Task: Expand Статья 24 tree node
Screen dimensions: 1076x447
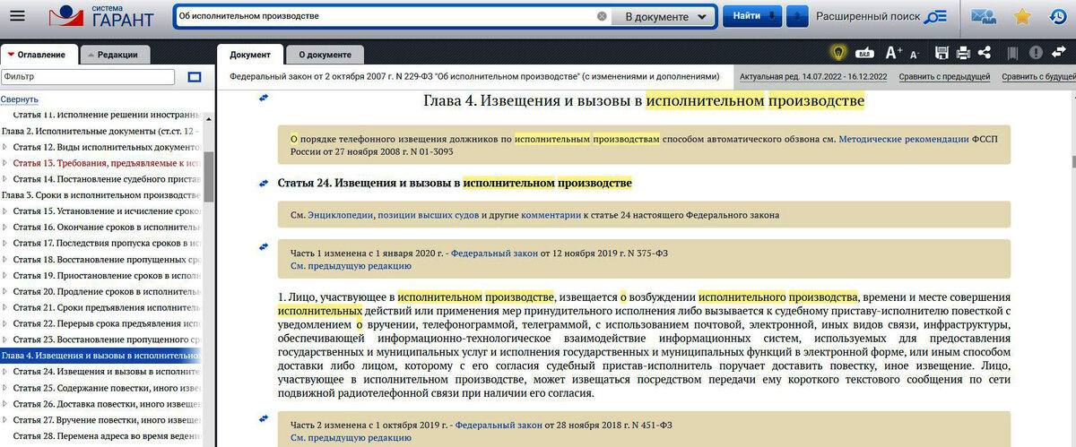Action: click(x=5, y=372)
